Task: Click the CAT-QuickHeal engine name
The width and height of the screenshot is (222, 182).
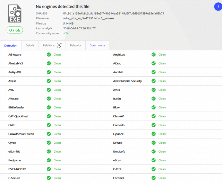Action: (x=18, y=116)
